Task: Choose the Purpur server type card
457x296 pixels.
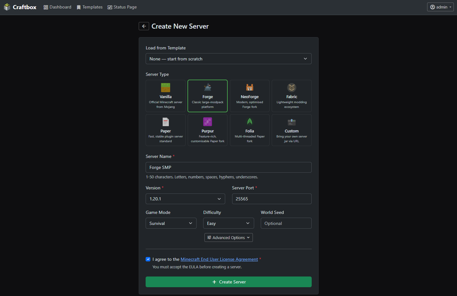Action: (x=208, y=130)
